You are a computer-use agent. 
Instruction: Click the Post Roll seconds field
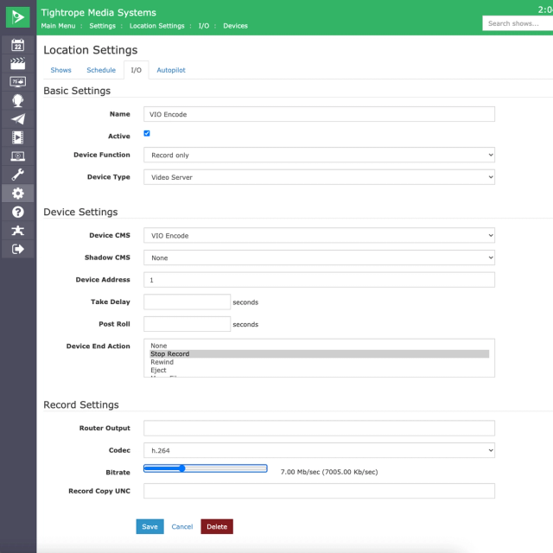[187, 324]
